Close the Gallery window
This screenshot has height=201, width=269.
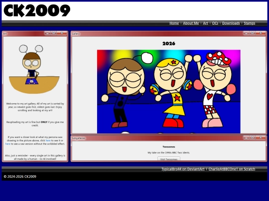[x=261, y=33]
